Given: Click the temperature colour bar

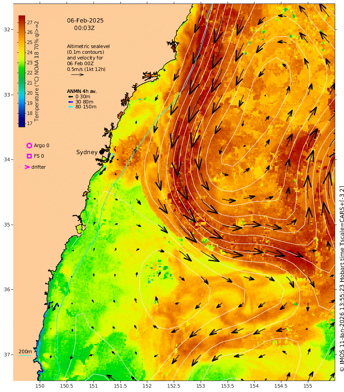Looking at the screenshot, I should tap(22, 71).
